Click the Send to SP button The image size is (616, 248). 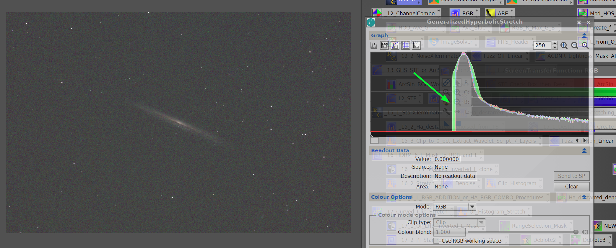click(x=571, y=176)
